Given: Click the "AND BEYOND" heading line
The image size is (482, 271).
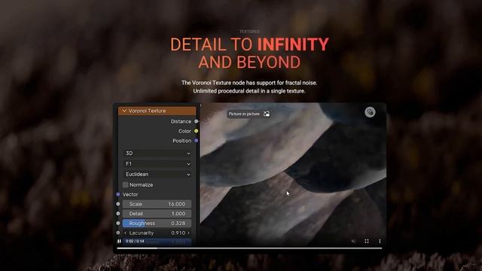Looking at the screenshot, I should pyautogui.click(x=249, y=62).
